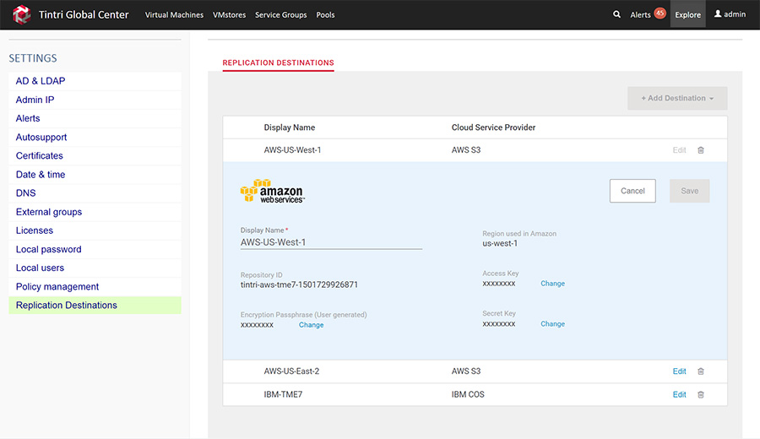760x439 pixels.
Task: Open Local password settings
Action: pos(95,249)
